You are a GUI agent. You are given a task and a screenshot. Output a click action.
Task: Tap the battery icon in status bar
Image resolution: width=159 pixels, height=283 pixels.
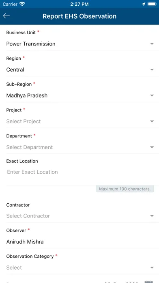click(152, 4)
